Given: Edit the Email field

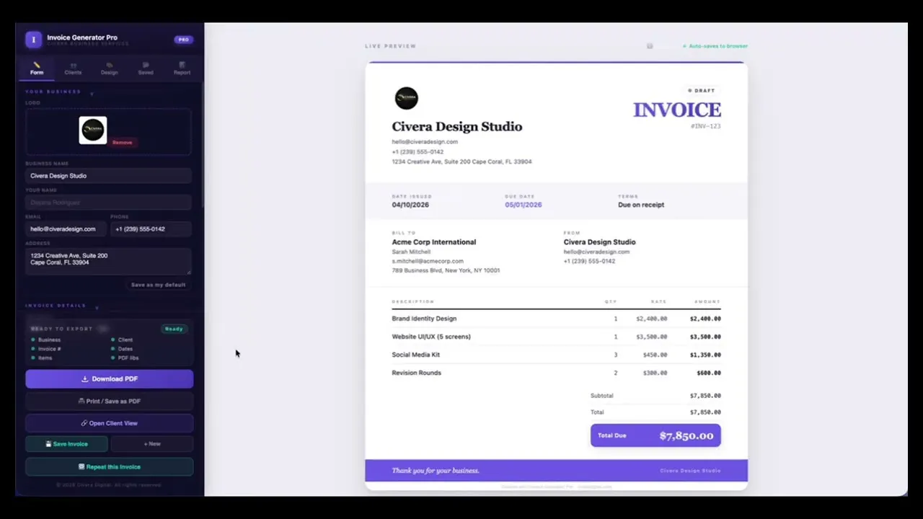Looking at the screenshot, I should 66,229.
